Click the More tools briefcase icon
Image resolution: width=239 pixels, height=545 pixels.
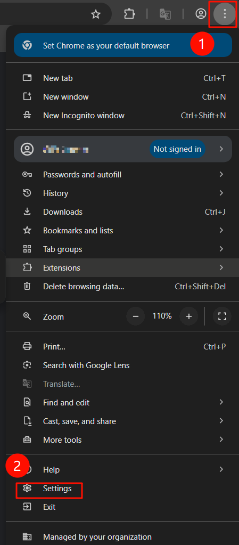pyautogui.click(x=27, y=440)
